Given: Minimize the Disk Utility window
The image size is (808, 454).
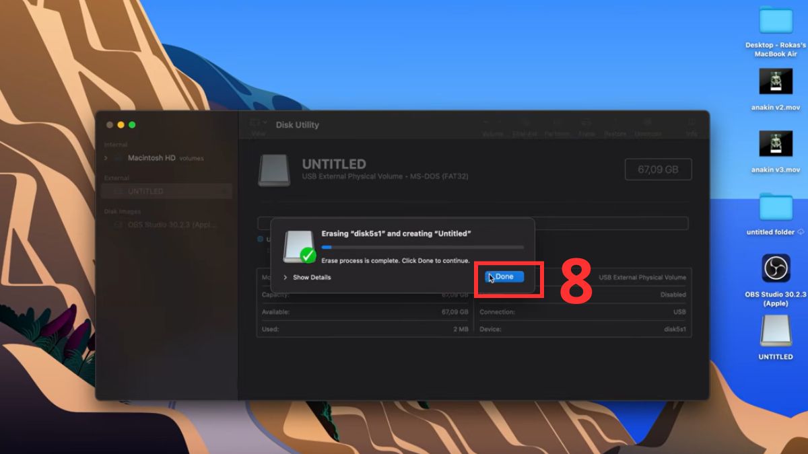Looking at the screenshot, I should [x=121, y=125].
